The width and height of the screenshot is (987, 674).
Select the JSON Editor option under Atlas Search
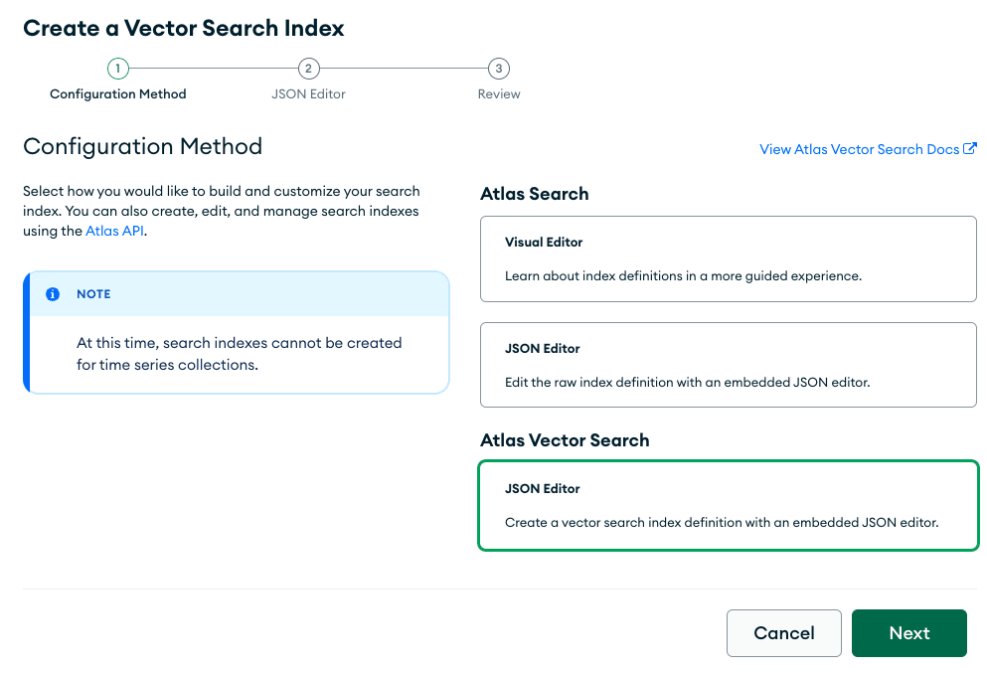click(x=728, y=365)
